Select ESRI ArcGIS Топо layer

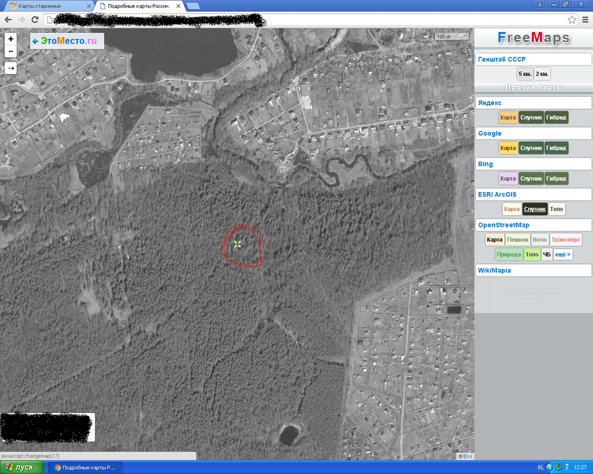pyautogui.click(x=557, y=209)
